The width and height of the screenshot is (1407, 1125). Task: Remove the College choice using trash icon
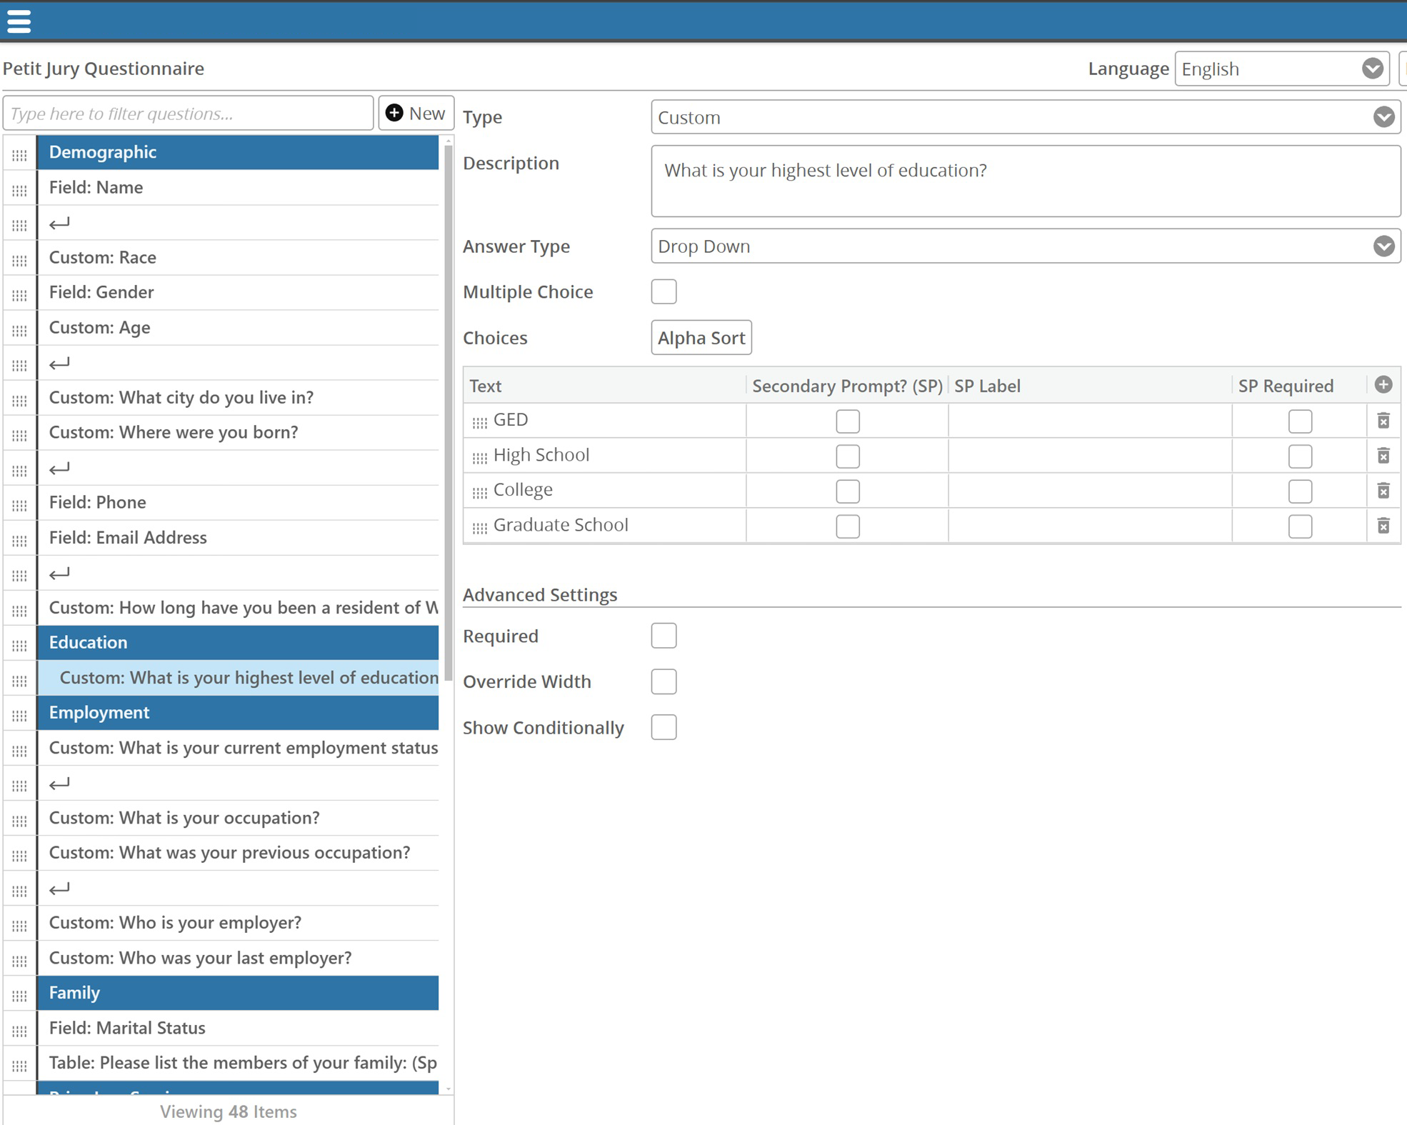tap(1383, 491)
